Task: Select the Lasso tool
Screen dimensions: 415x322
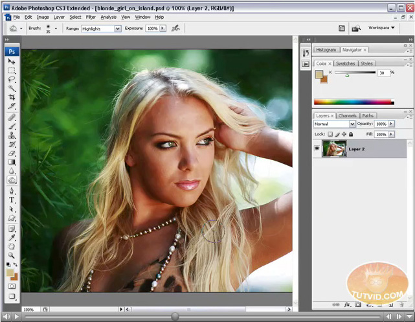Action: coord(12,80)
